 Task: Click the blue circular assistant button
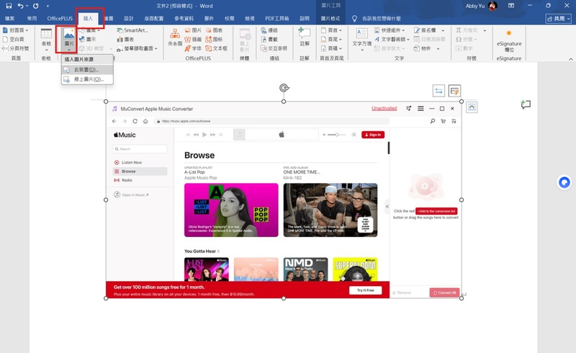point(564,182)
